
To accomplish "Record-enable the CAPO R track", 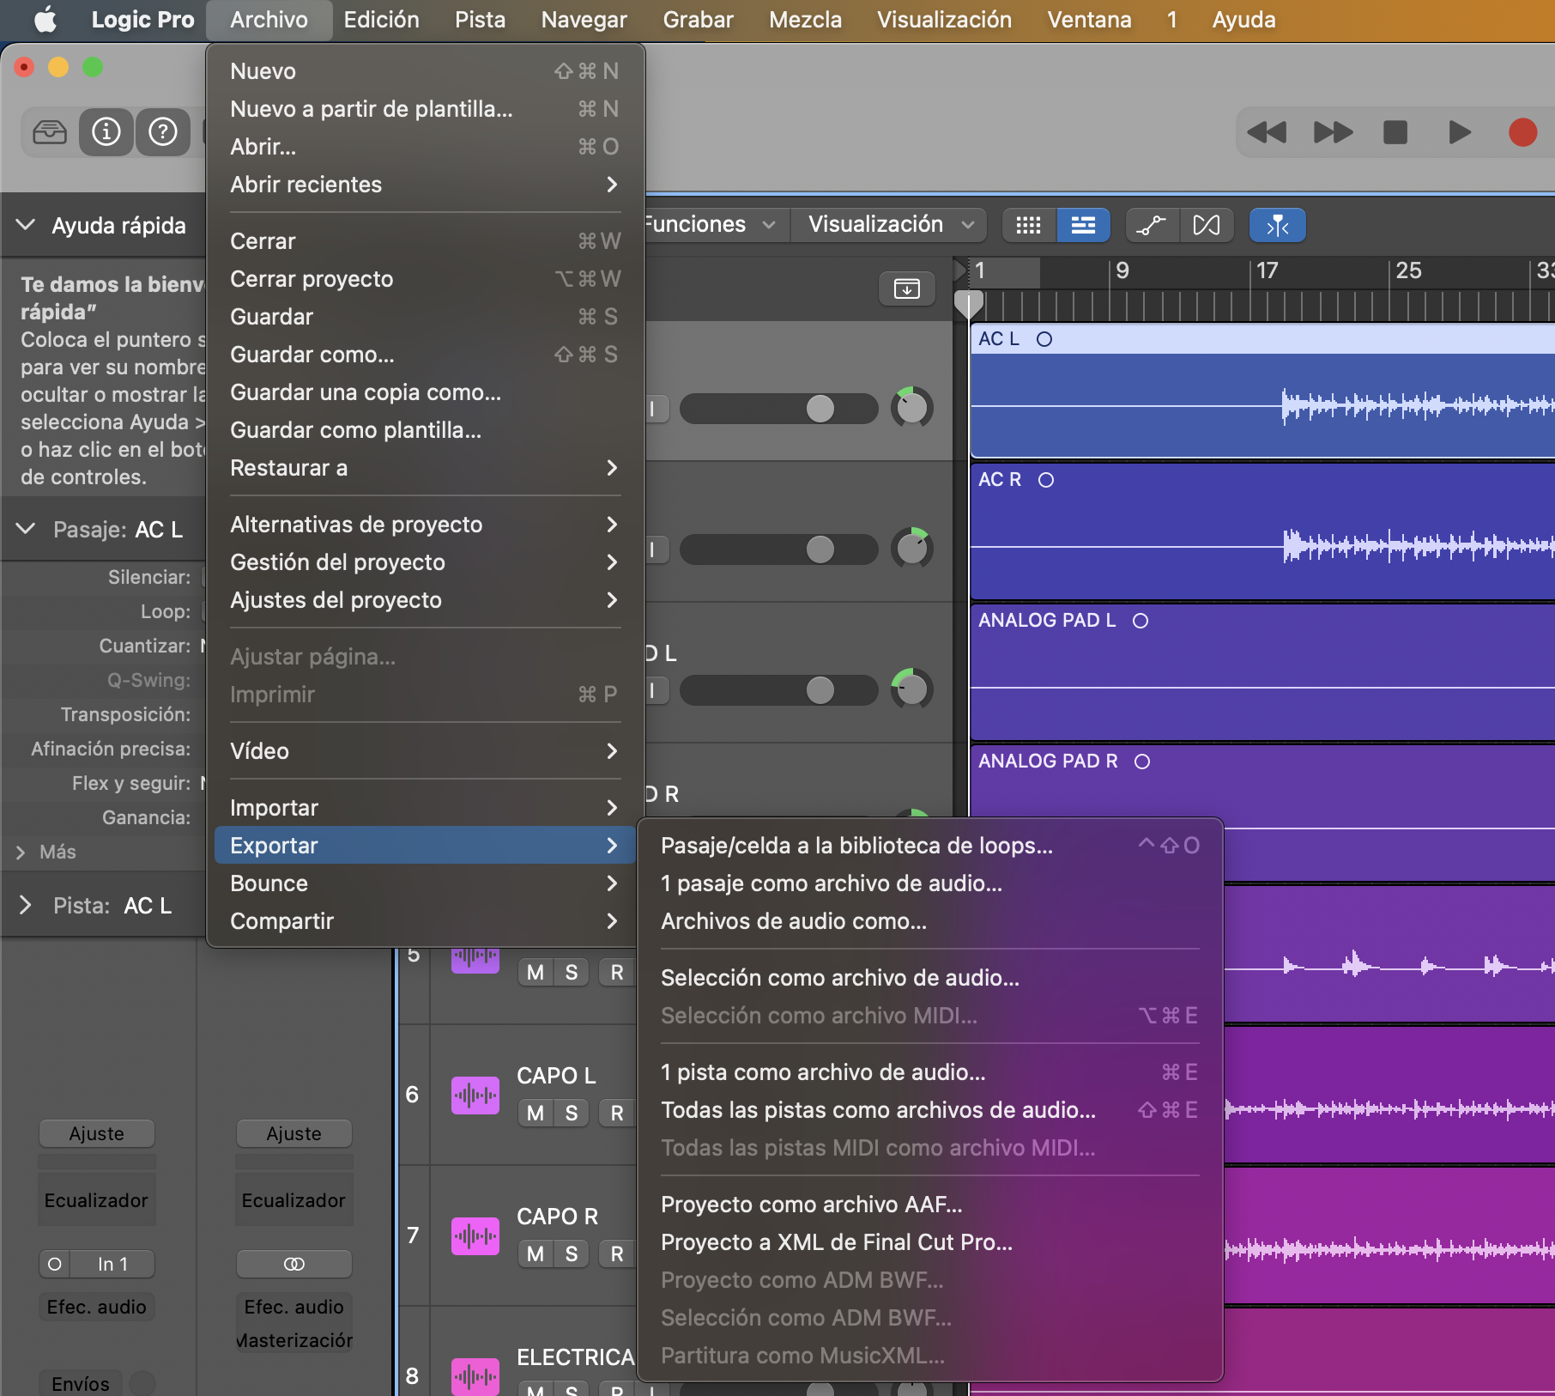I will pyautogui.click(x=617, y=1254).
